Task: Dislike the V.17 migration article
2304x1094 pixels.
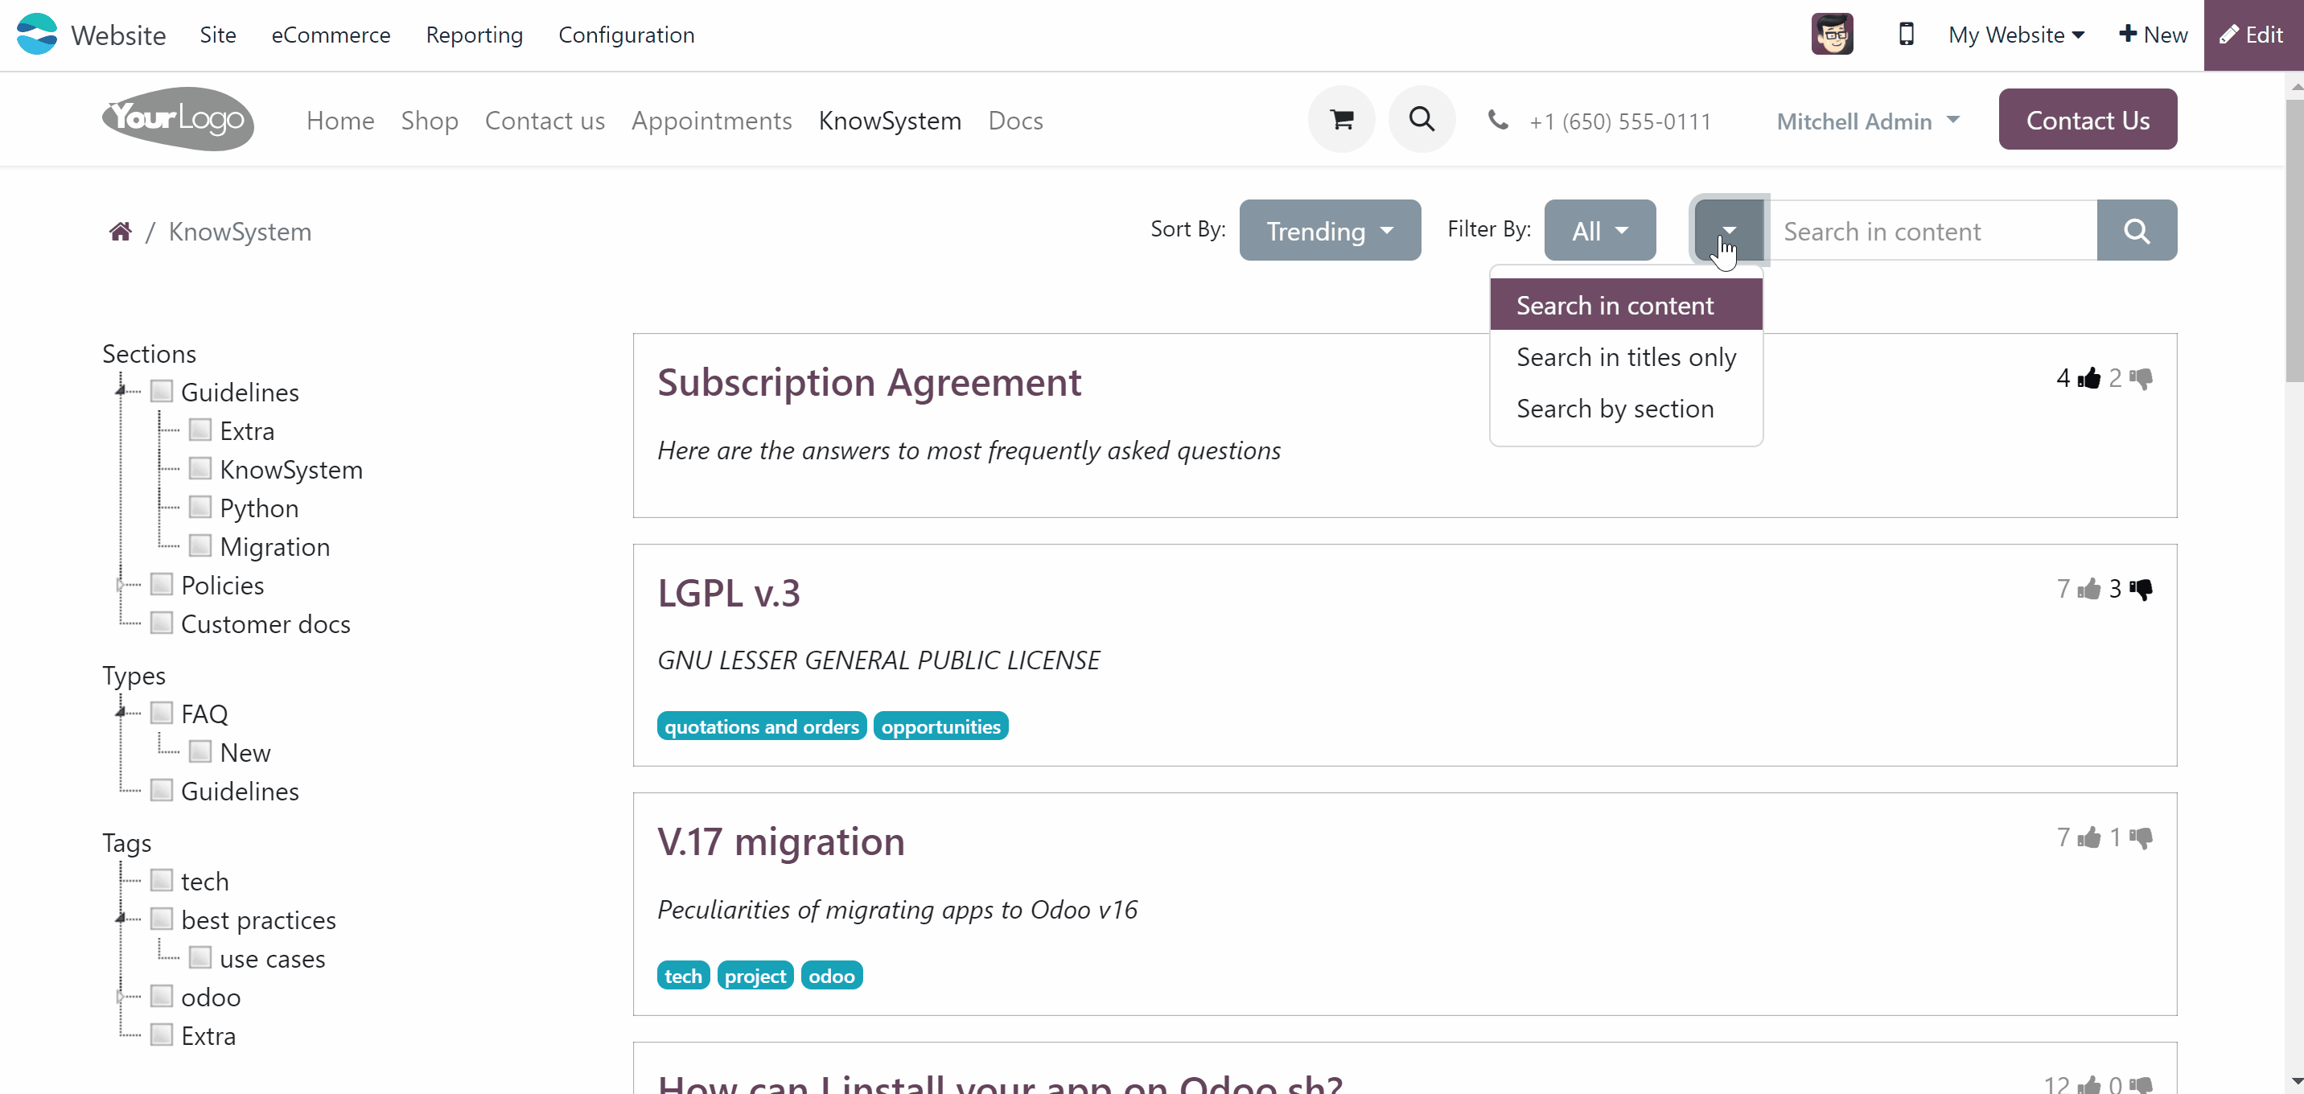Action: tap(2141, 837)
